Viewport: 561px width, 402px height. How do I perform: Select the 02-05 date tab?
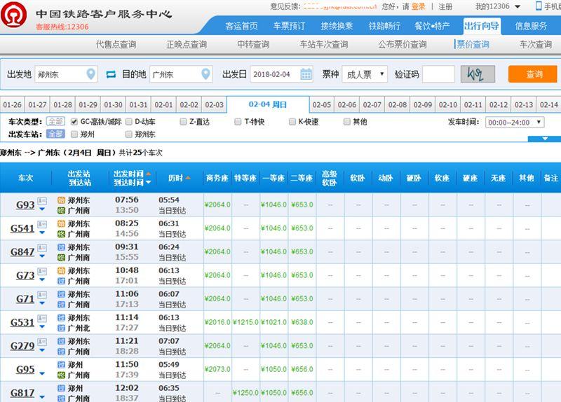point(322,105)
